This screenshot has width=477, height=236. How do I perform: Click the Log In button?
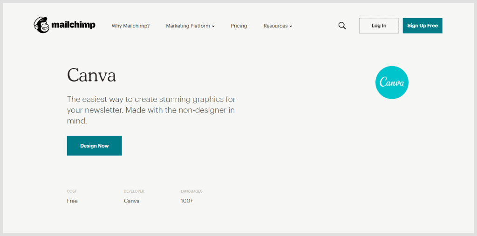379,26
